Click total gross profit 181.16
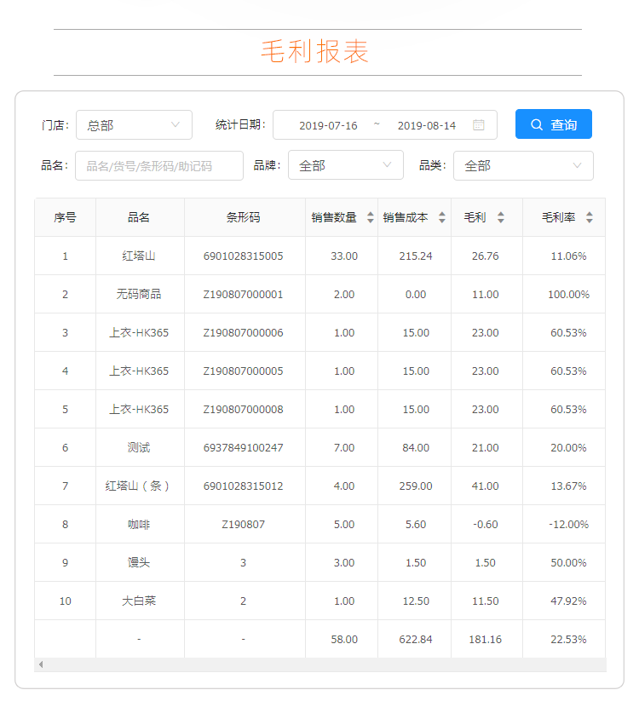 [x=486, y=640]
